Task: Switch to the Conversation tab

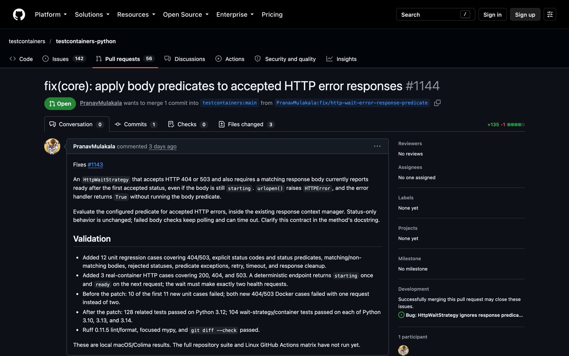Action: pyautogui.click(x=77, y=124)
